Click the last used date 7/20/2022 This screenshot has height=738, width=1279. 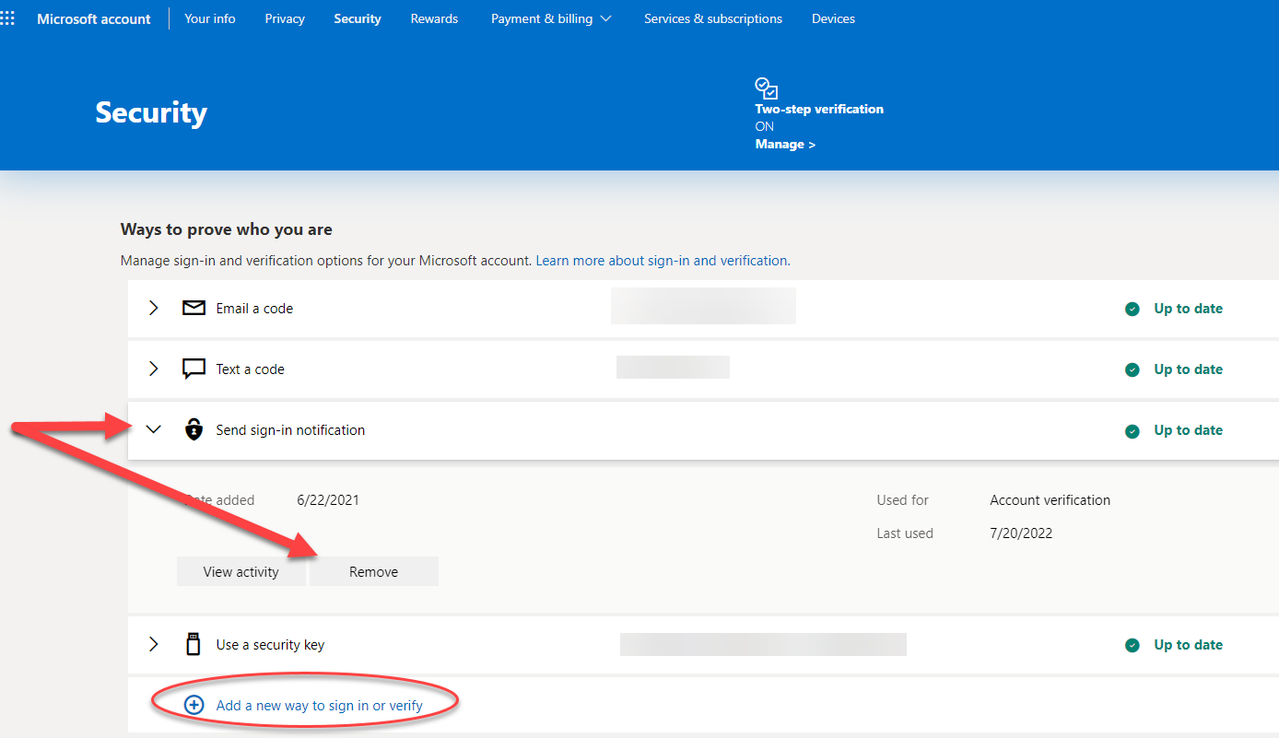pyautogui.click(x=1021, y=533)
